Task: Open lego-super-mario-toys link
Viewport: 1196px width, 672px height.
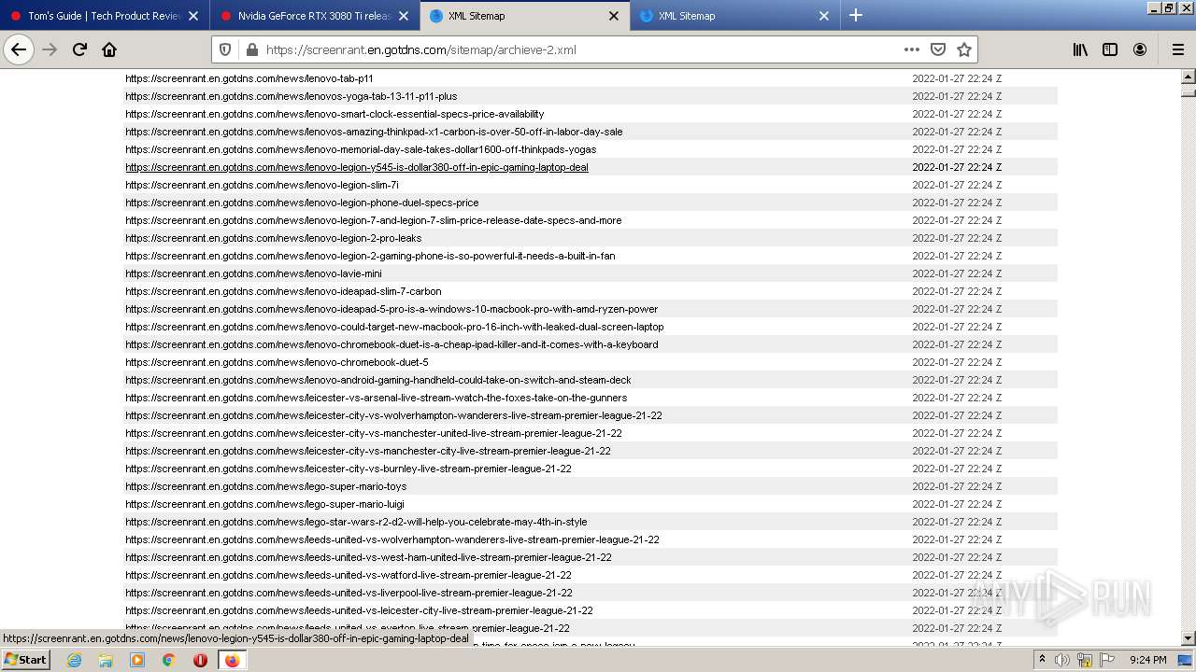Action: (x=266, y=486)
